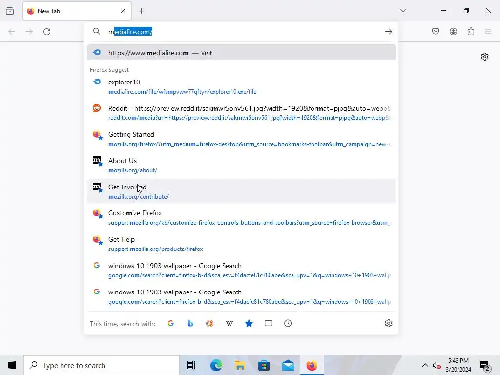Open the Firefox account icon

(x=453, y=31)
